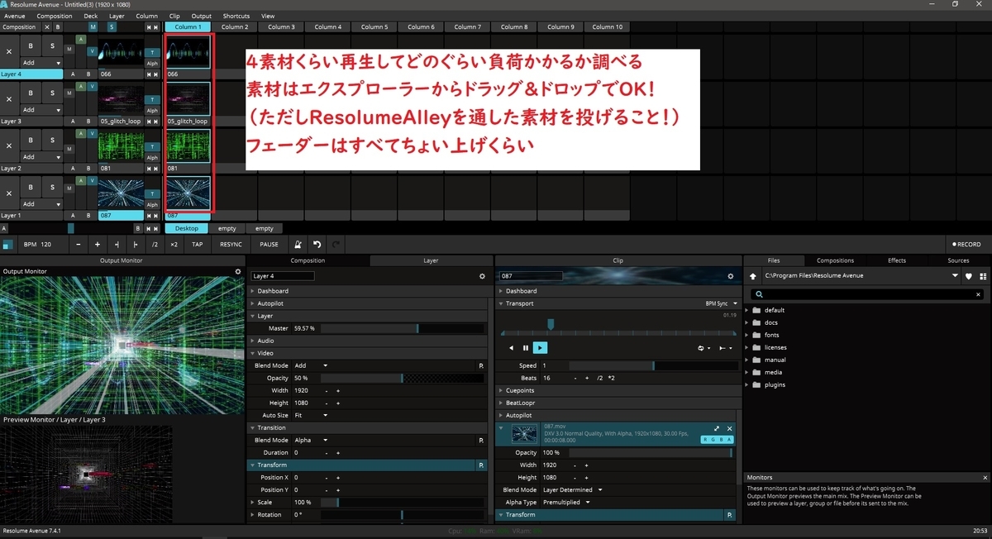Click the metronome icon next to transport controls
The image size is (992, 539).
click(298, 244)
